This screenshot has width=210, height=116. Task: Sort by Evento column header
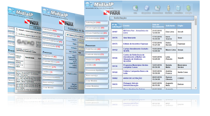[137, 26]
